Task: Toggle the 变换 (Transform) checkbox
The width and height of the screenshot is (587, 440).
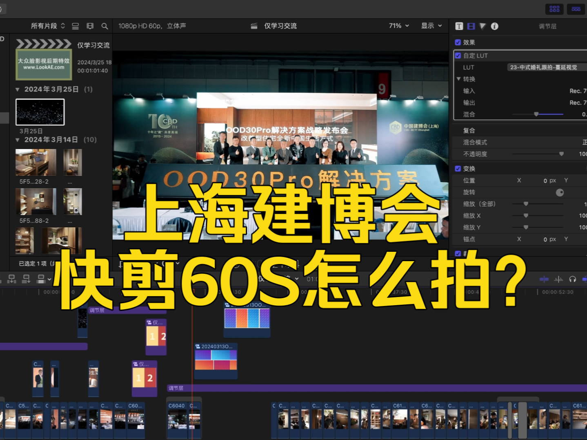Action: tap(458, 169)
